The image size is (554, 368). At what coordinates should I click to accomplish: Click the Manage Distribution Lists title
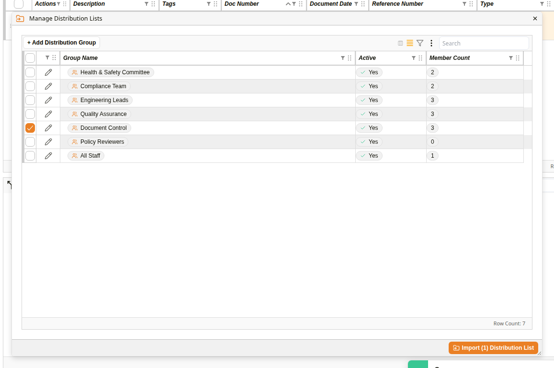point(66,18)
